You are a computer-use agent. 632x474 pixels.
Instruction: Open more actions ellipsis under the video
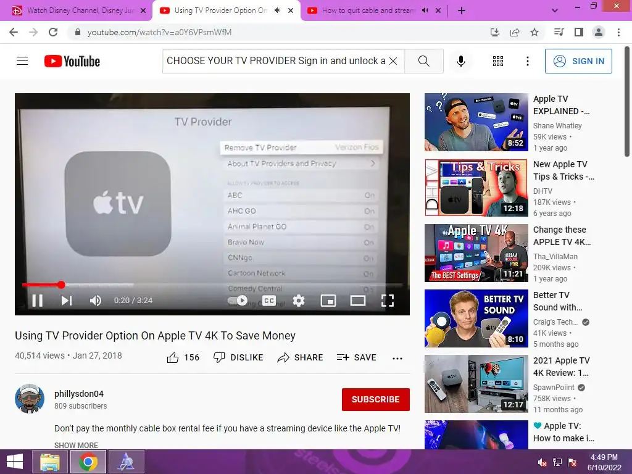(397, 359)
